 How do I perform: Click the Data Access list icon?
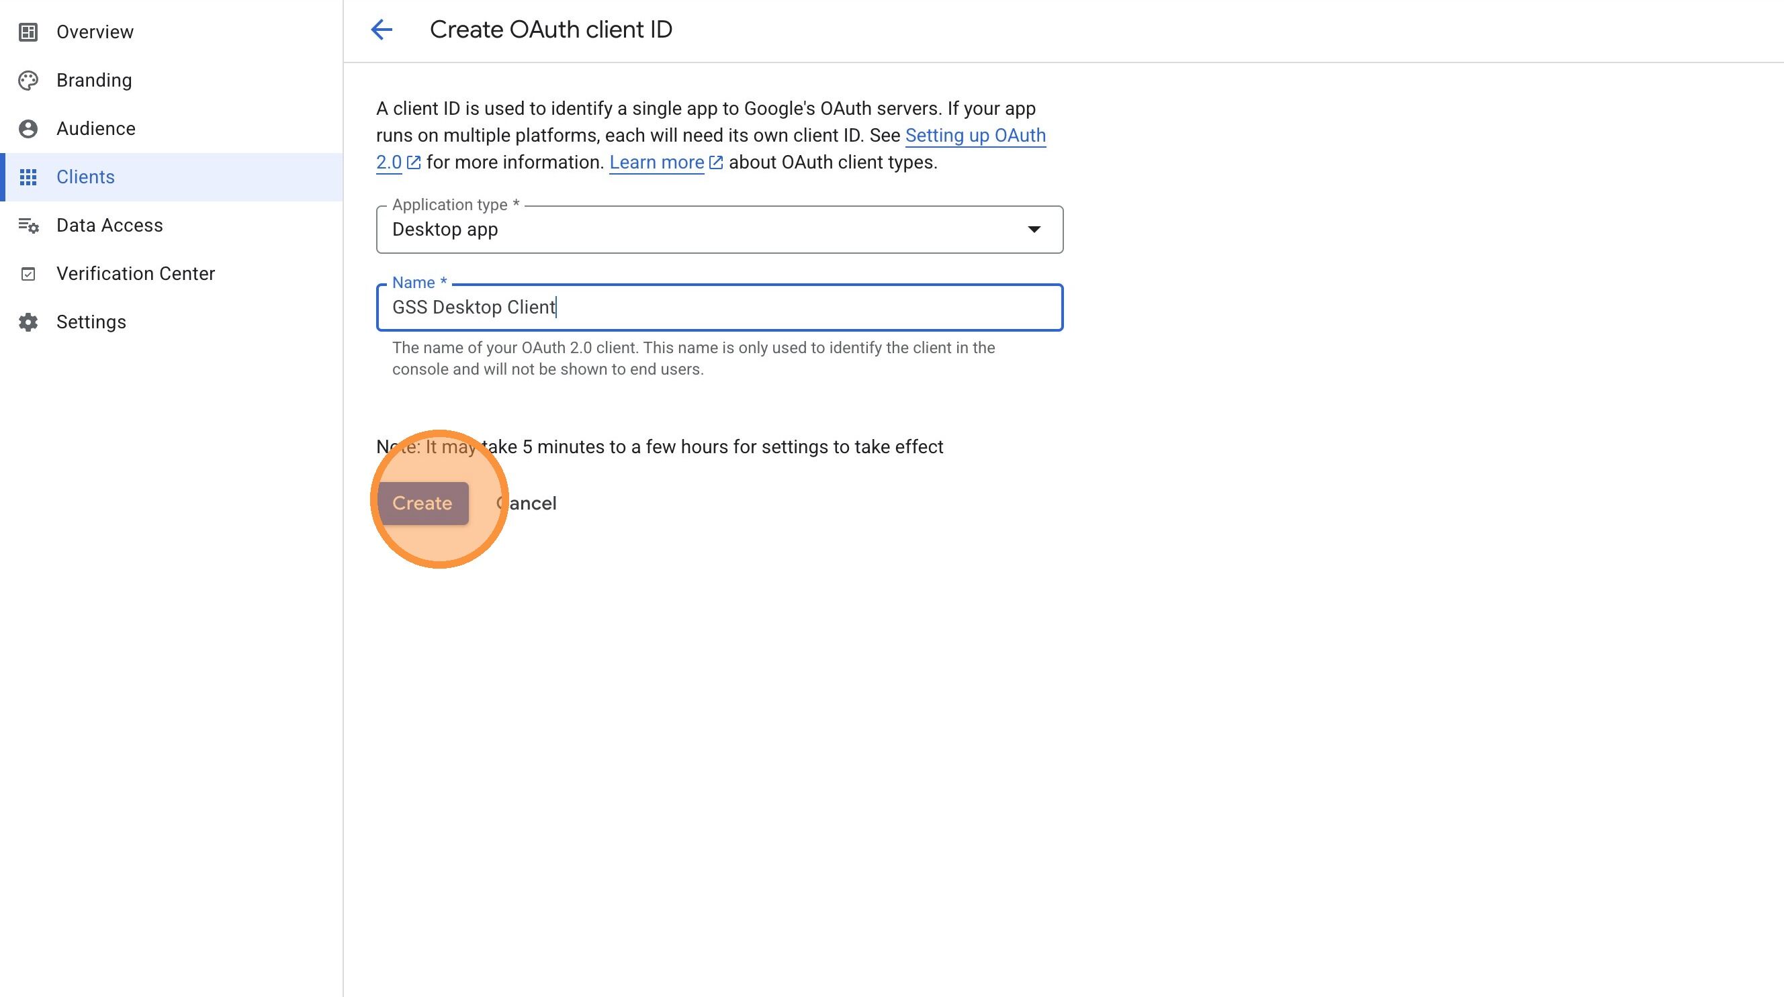[x=28, y=225]
